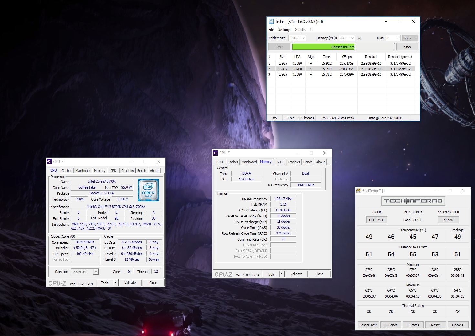
Task: Click '258.5364 GFlops Peak' in LinX status bar
Action: (338, 118)
